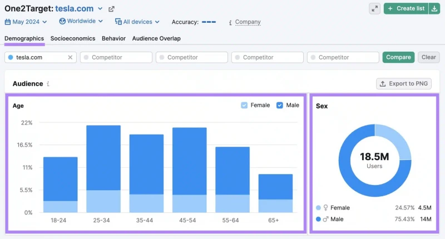Viewport: 445px width, 239px height.
Task: Click the 16.5% y-axis label
Action: pos(24,145)
